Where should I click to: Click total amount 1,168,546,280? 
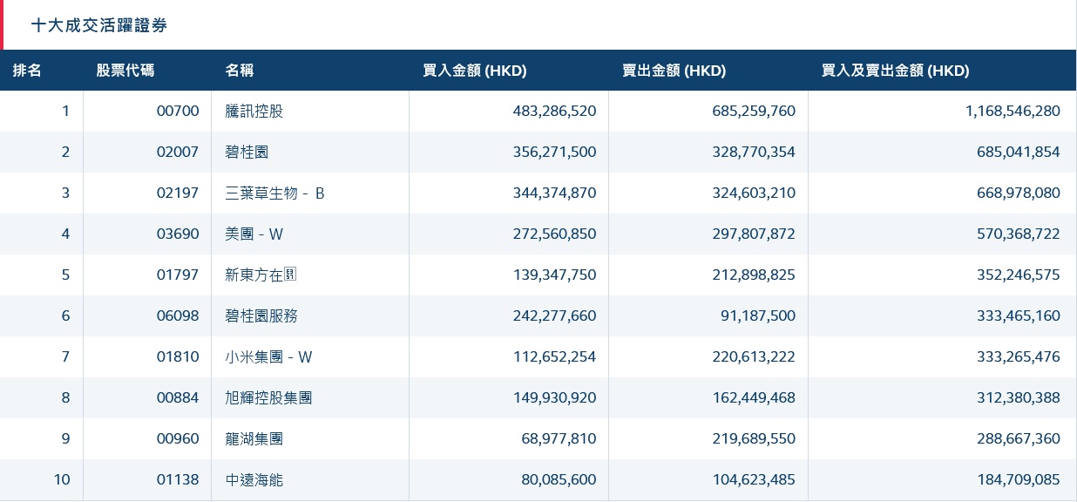point(1013,112)
